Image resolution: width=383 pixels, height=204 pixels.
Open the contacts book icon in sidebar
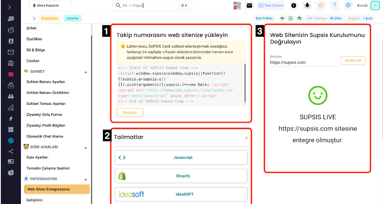pos(11,41)
